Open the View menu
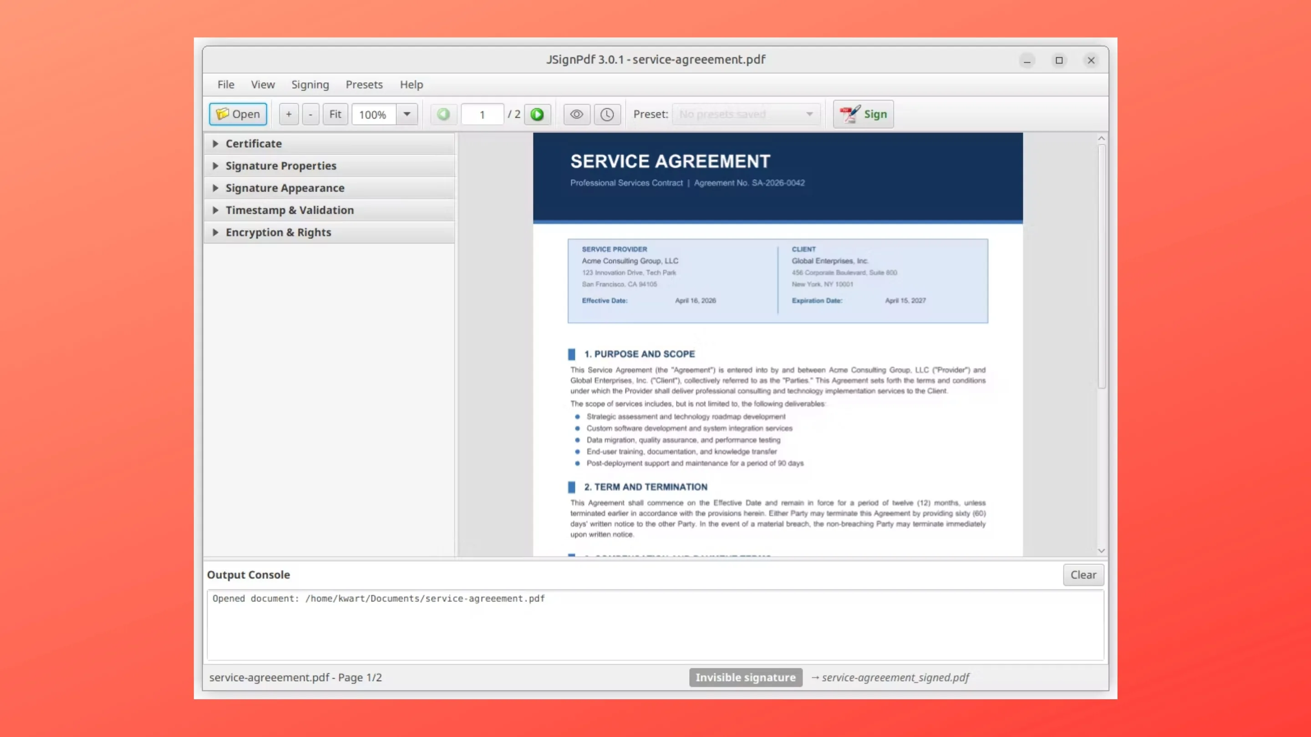This screenshot has height=737, width=1311. pos(263,85)
